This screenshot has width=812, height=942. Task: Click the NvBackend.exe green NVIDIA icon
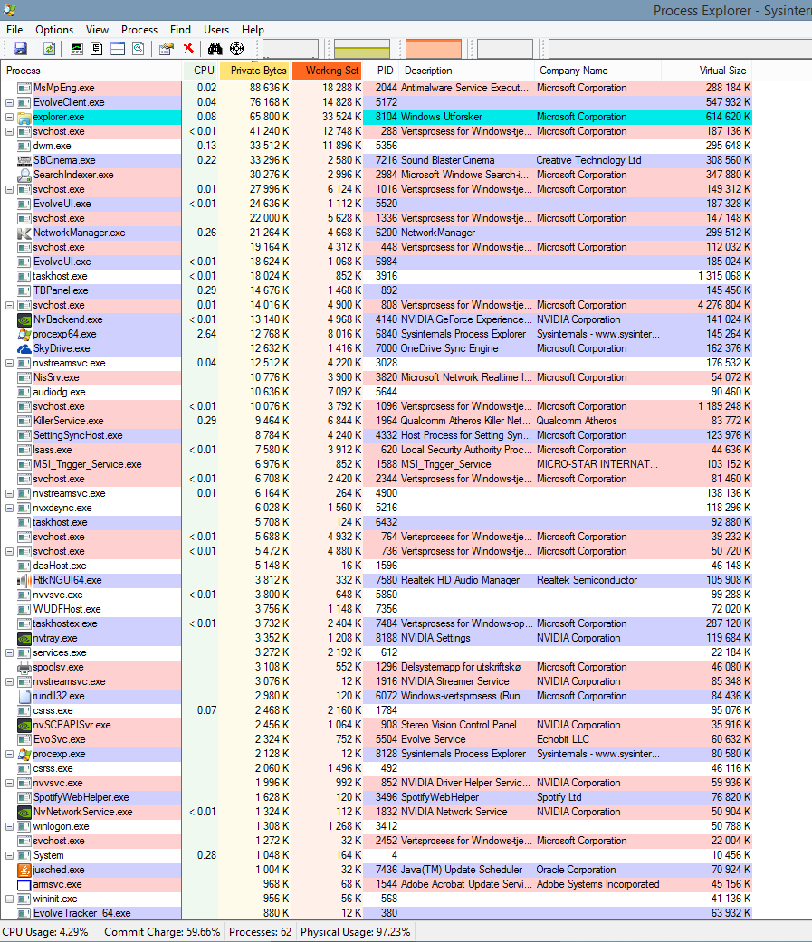(x=24, y=319)
